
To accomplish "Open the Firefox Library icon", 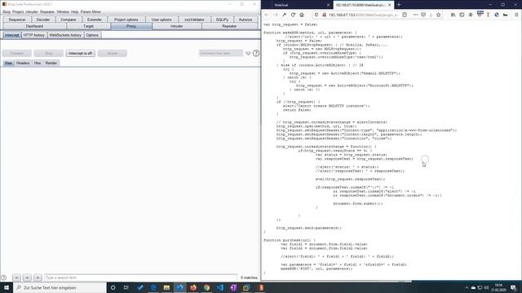I will (453, 15).
